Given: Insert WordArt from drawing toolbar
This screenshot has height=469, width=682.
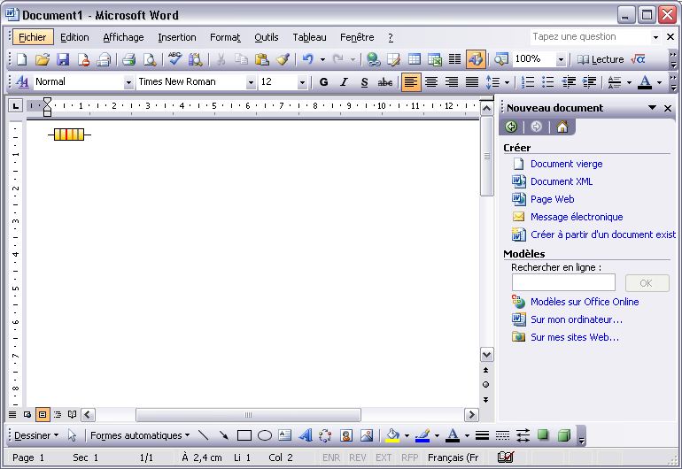Looking at the screenshot, I should (x=306, y=435).
